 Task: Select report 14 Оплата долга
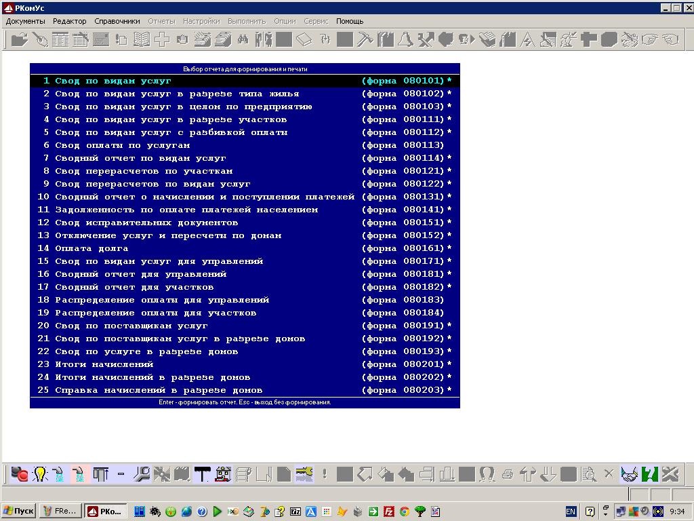[91, 248]
